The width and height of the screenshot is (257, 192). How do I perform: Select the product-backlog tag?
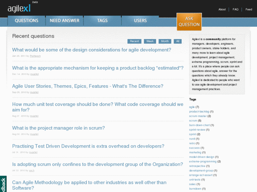(199, 112)
